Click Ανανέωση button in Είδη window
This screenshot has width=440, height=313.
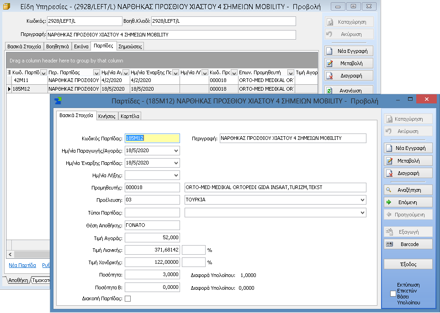coord(349,90)
